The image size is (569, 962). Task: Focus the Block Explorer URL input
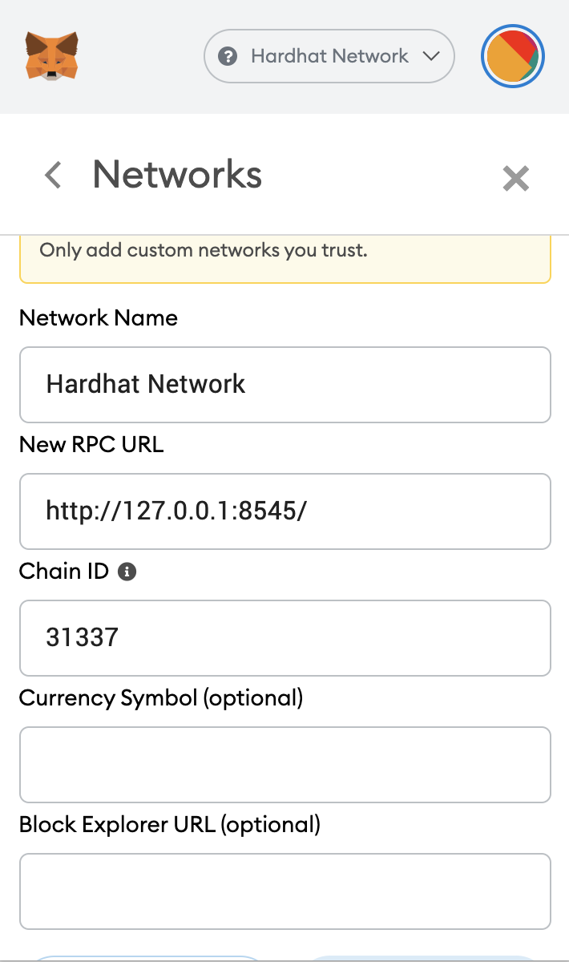(x=284, y=891)
